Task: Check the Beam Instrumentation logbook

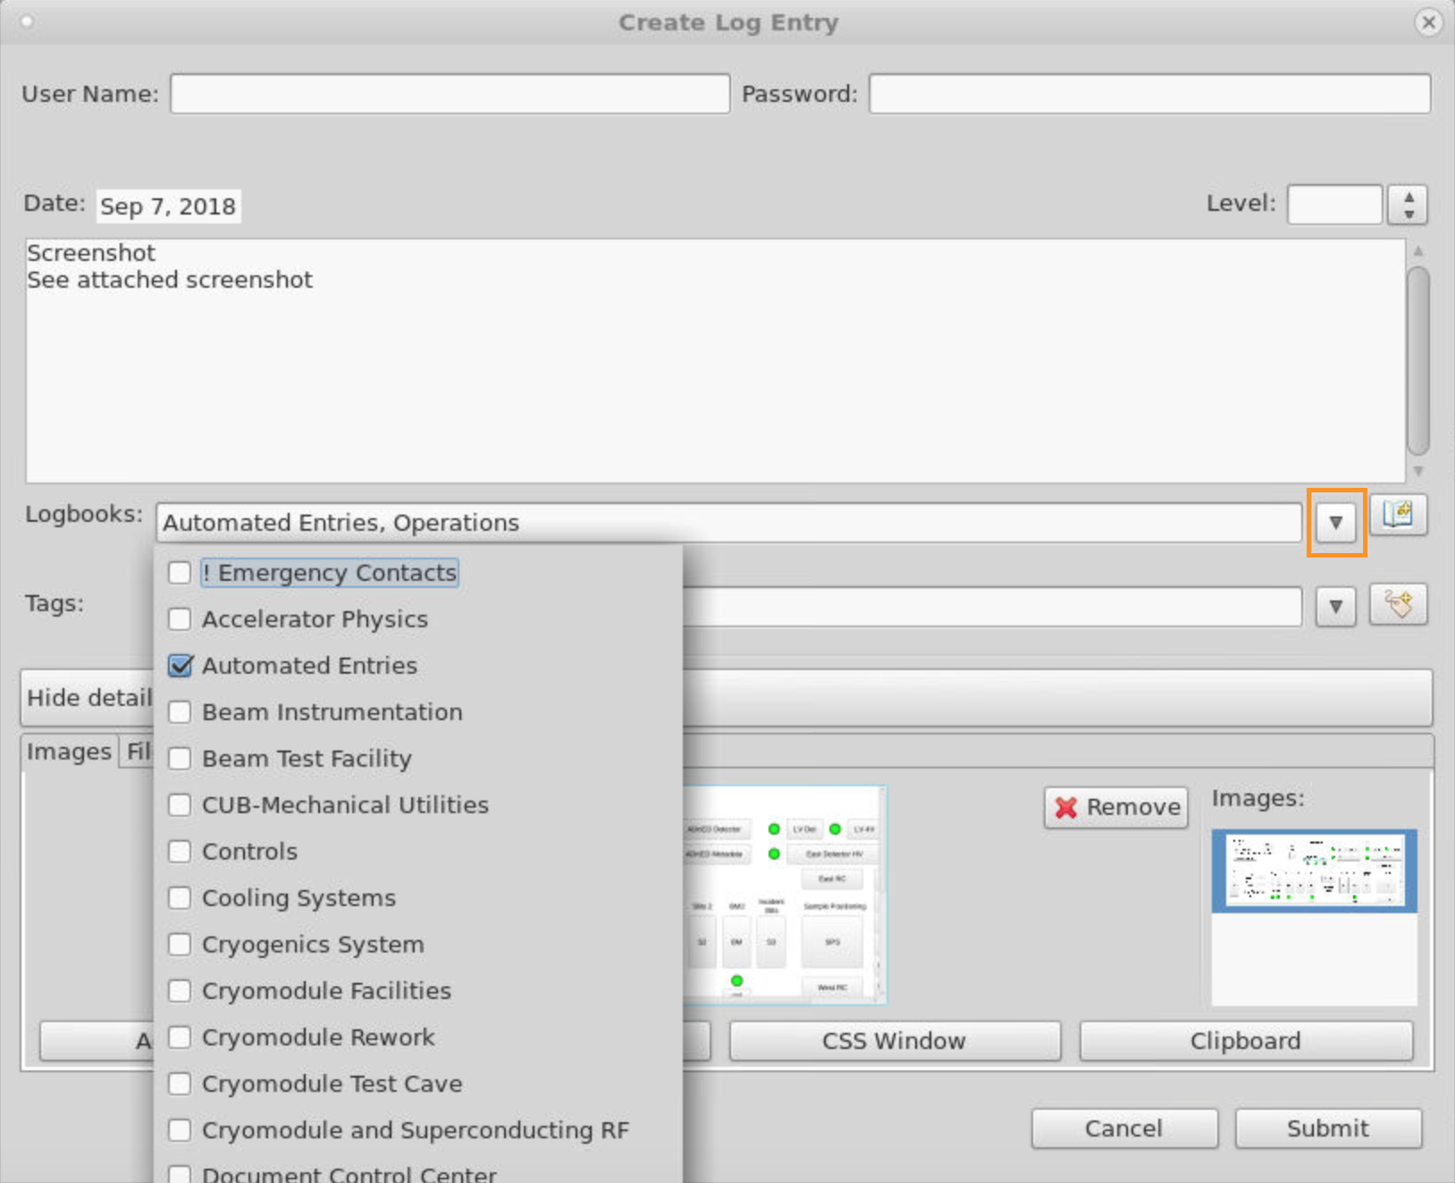Action: pyautogui.click(x=180, y=712)
